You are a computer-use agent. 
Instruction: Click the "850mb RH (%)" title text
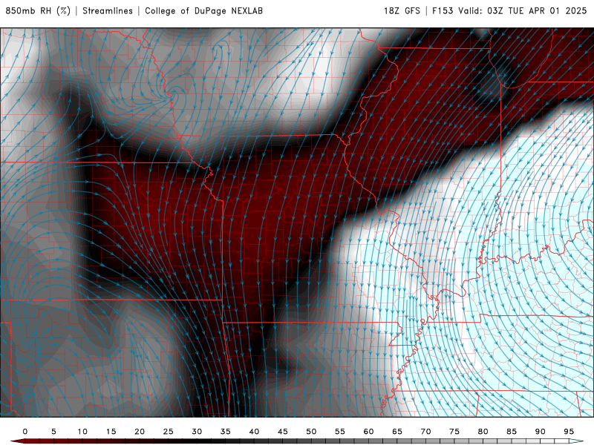click(39, 11)
